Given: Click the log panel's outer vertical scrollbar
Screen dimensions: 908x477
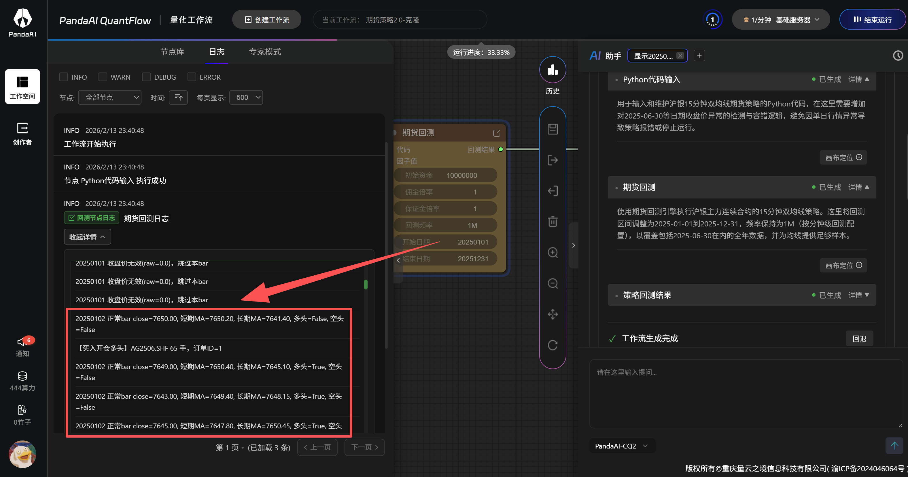Looking at the screenshot, I should 386,245.
